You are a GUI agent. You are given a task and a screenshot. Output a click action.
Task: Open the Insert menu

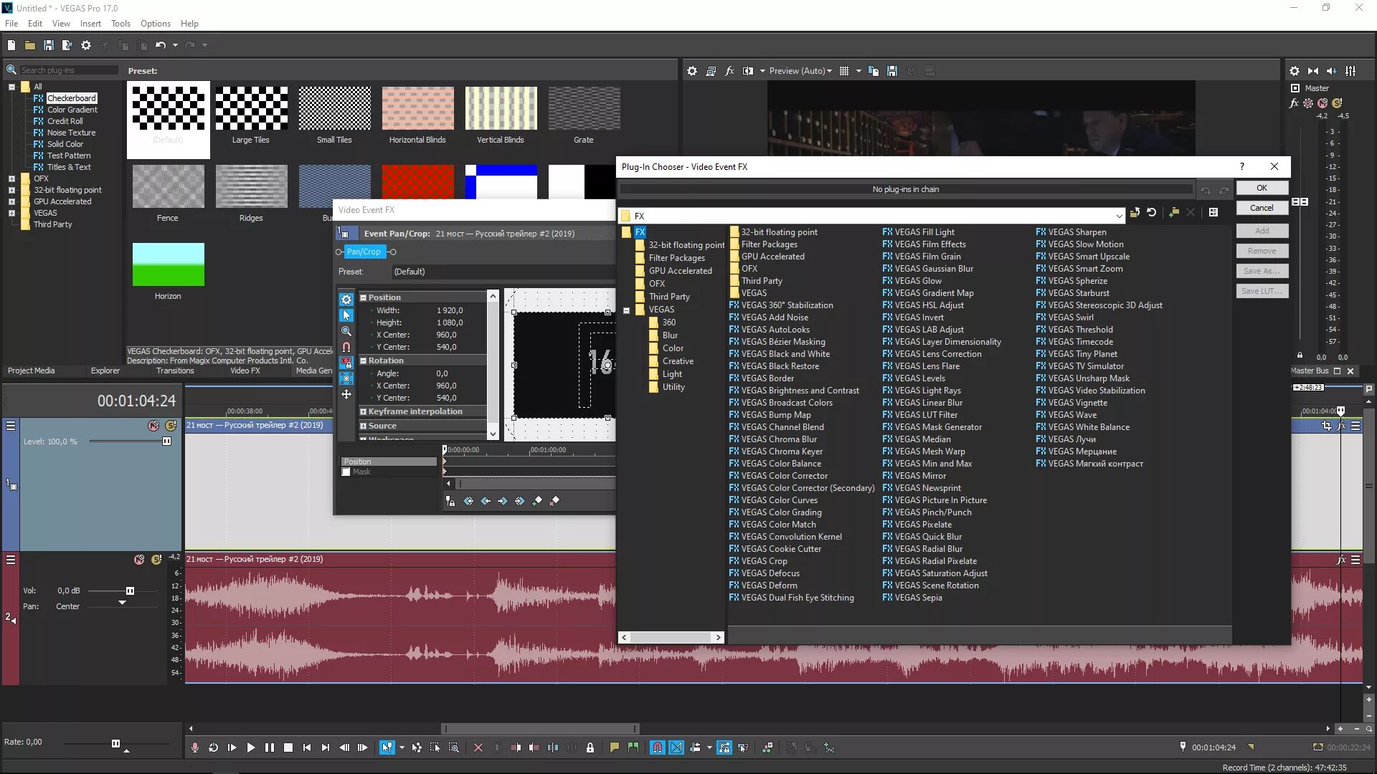coord(90,23)
